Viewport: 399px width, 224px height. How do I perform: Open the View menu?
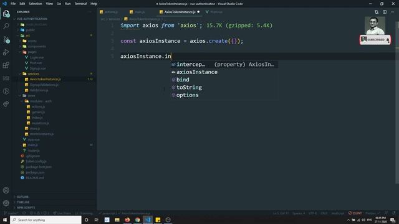click(49, 4)
